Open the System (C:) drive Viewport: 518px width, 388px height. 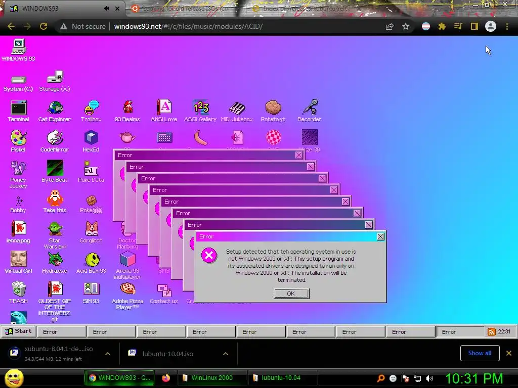coord(18,83)
